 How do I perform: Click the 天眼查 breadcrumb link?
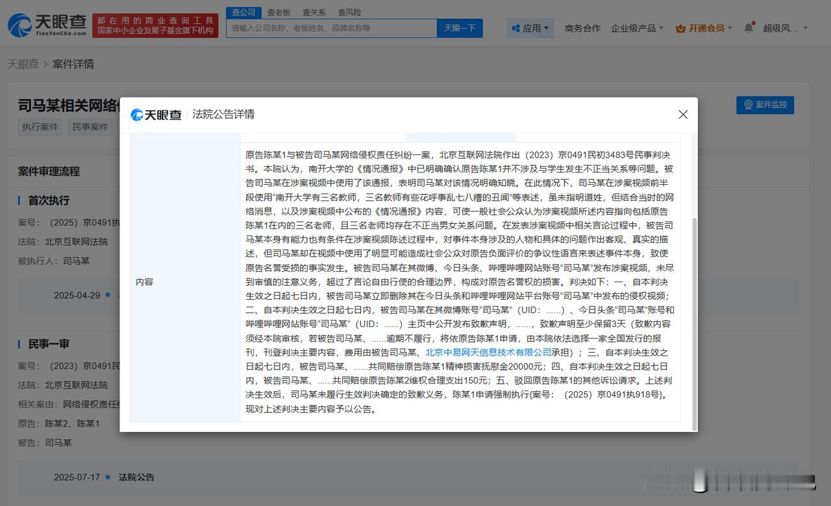pos(23,64)
